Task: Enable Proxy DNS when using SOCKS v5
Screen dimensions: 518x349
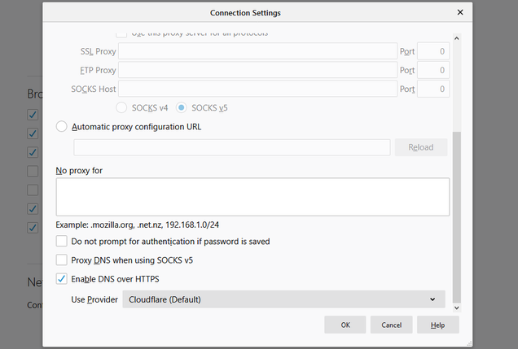Action: 61,260
